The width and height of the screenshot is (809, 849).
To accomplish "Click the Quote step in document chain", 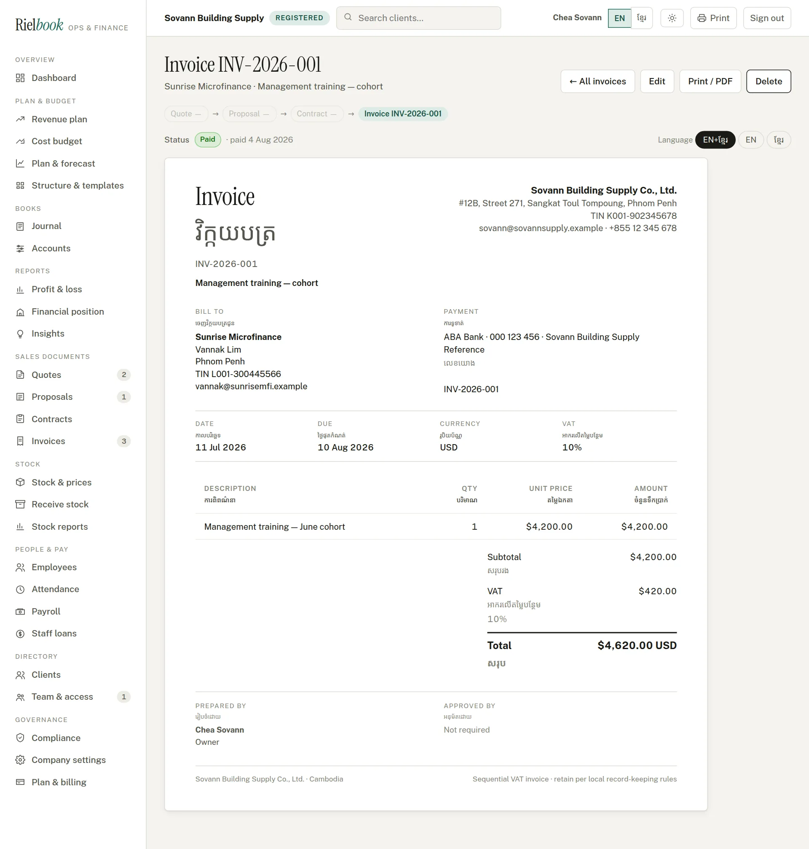I will (x=186, y=114).
